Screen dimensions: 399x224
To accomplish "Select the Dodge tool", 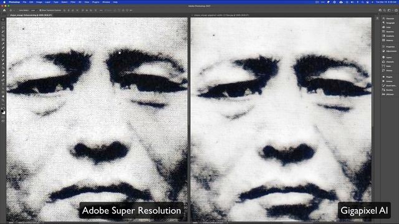I will (x=3, y=76).
